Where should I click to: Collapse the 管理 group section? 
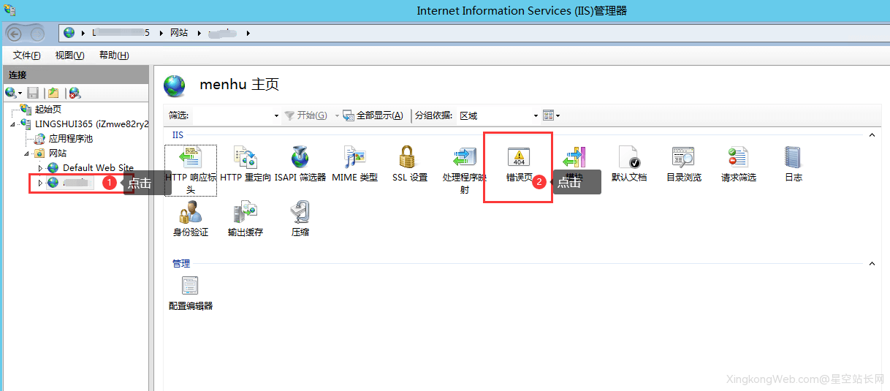tap(871, 264)
